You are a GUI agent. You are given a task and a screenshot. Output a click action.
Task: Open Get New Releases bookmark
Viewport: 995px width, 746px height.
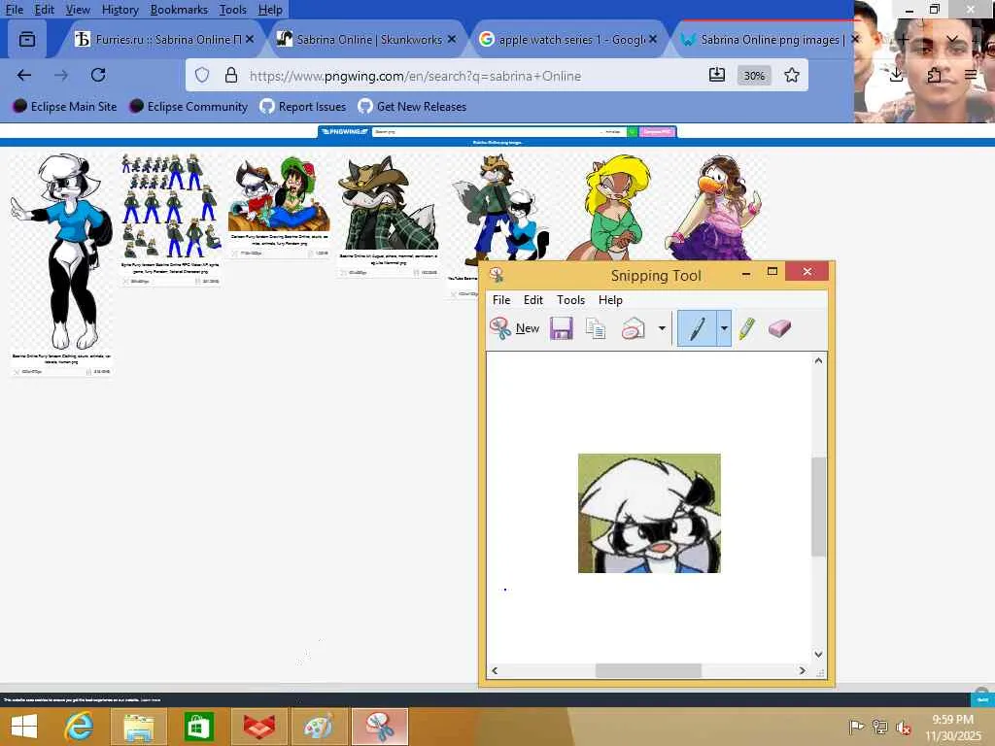pyautogui.click(x=412, y=107)
